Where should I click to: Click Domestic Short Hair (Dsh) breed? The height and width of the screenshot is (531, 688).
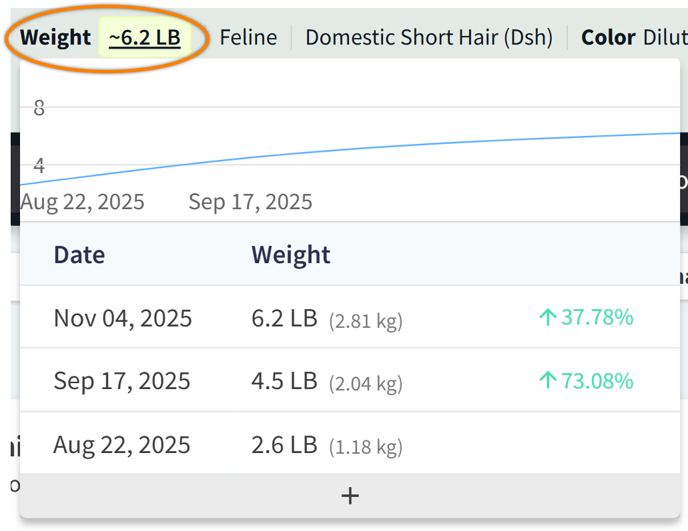(x=428, y=37)
